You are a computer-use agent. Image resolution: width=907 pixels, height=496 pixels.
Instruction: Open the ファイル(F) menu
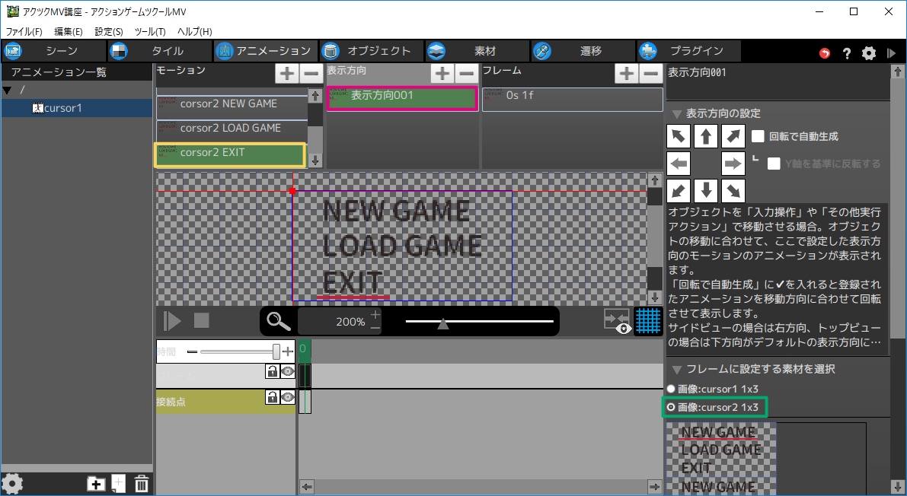(x=24, y=32)
